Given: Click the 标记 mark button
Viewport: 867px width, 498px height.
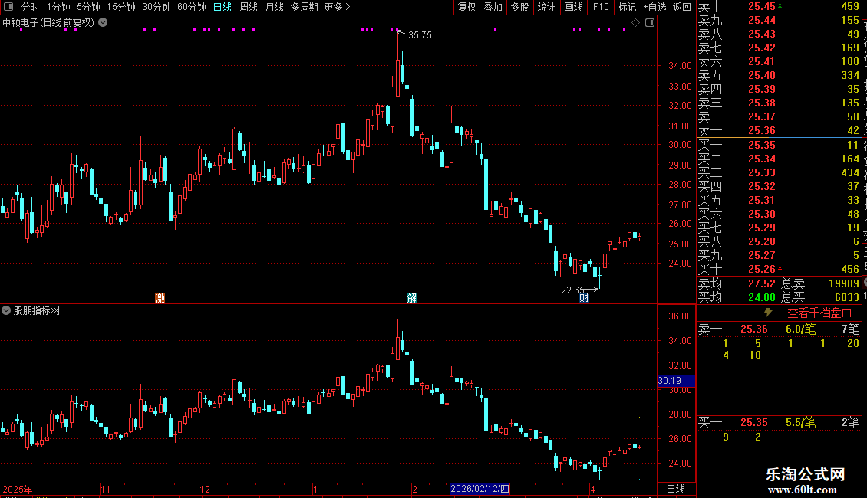Looking at the screenshot, I should pos(627,7).
